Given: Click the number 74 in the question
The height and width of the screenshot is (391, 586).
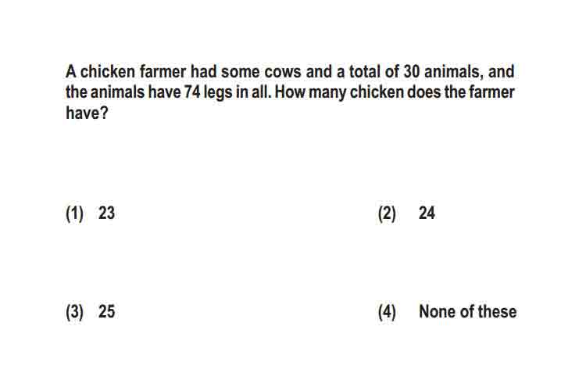Looking at the screenshot, I should point(192,92).
